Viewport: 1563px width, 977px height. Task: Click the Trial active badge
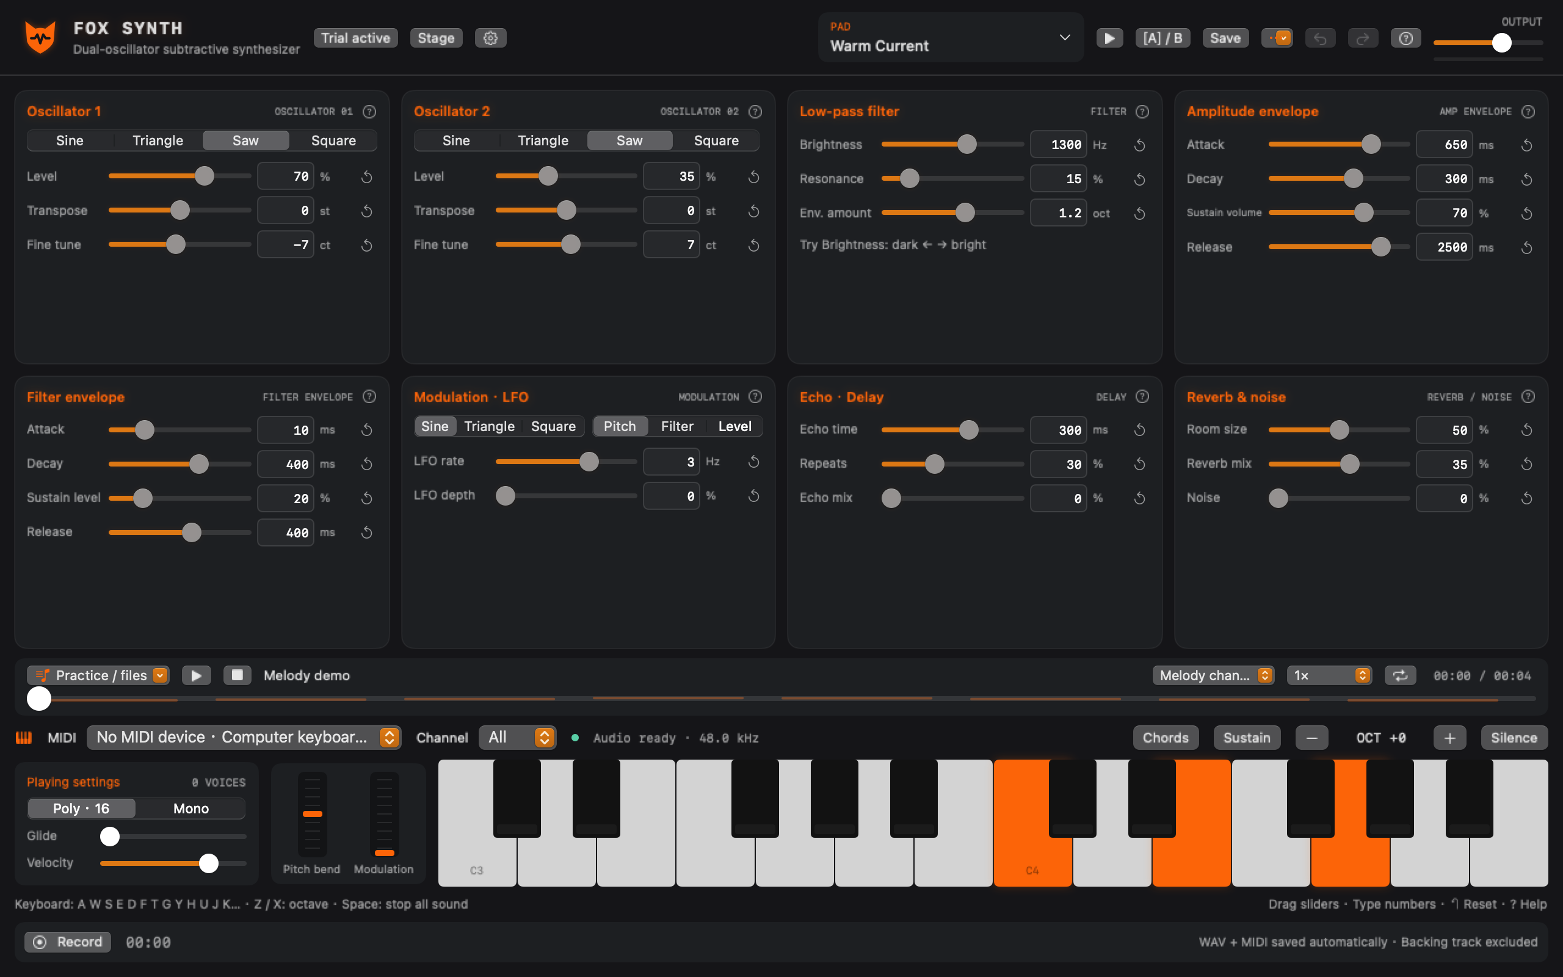(356, 38)
